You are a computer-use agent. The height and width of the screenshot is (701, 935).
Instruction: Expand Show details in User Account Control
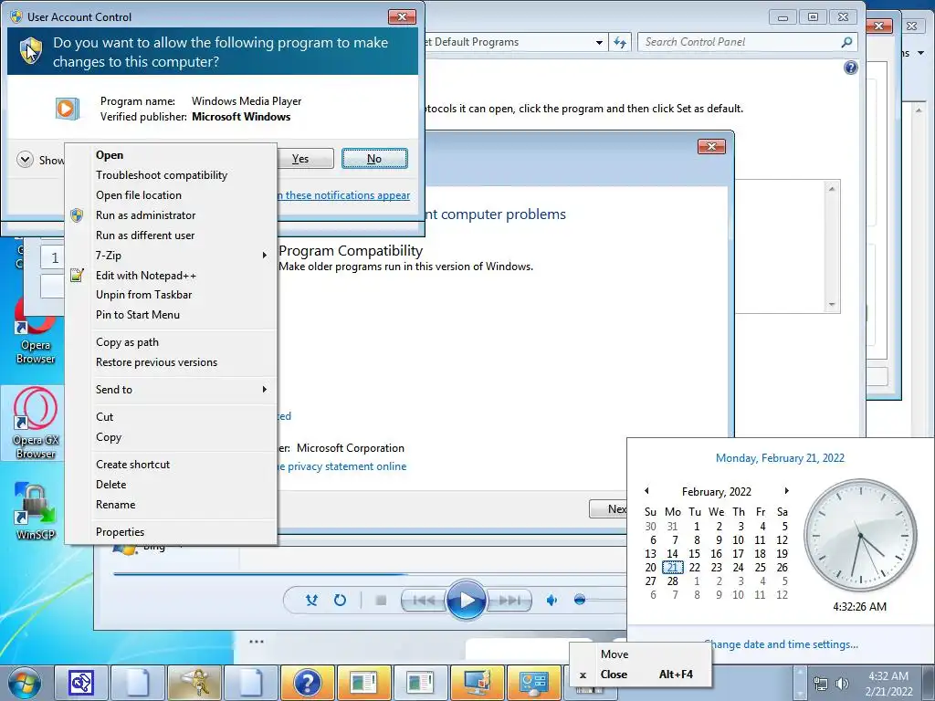pyautogui.click(x=25, y=160)
